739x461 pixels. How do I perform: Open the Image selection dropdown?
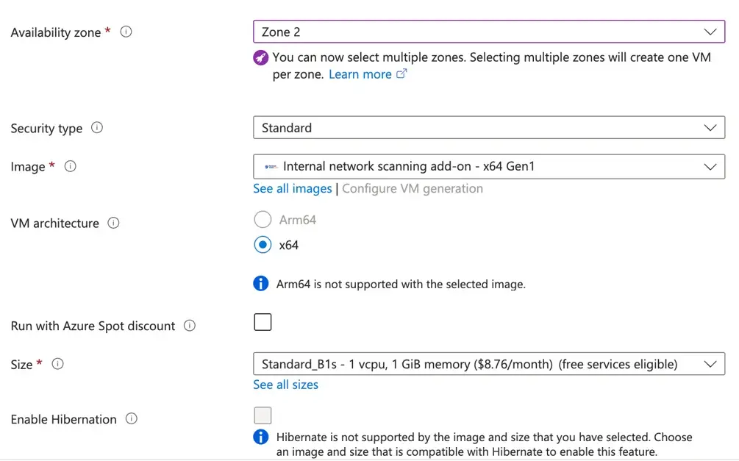(489, 167)
